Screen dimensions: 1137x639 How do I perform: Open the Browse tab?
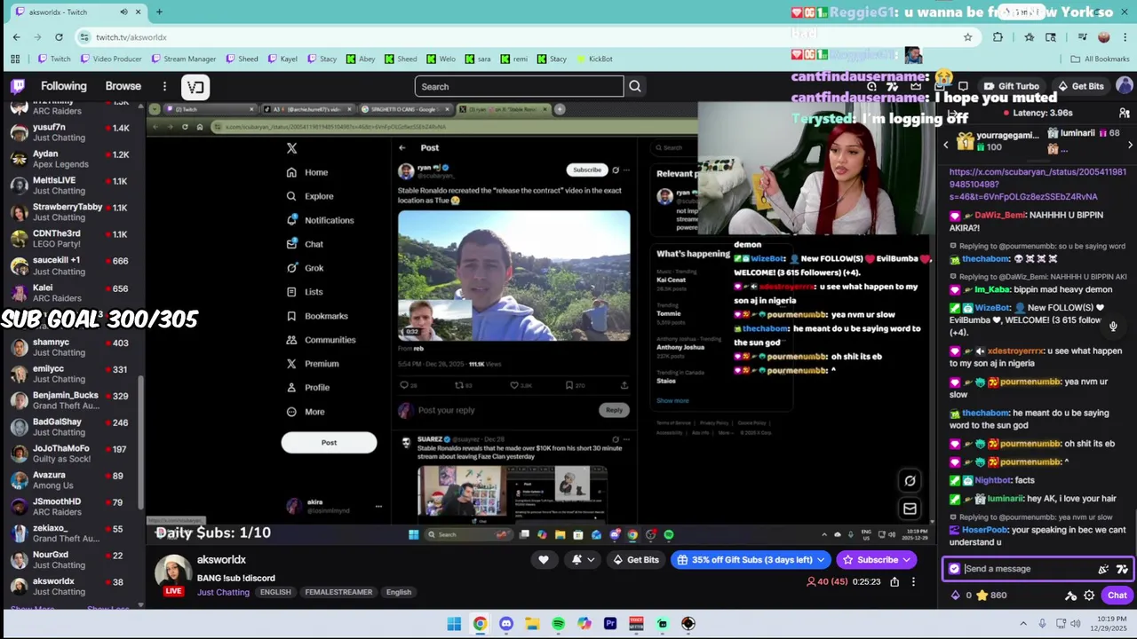(x=123, y=86)
